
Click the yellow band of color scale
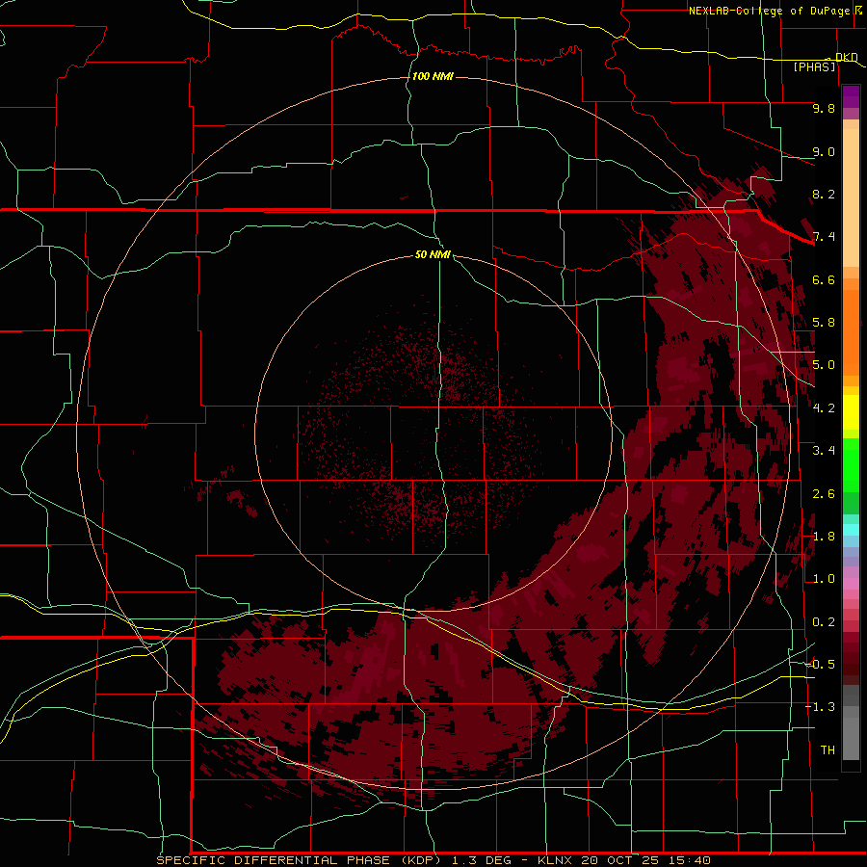851,412
